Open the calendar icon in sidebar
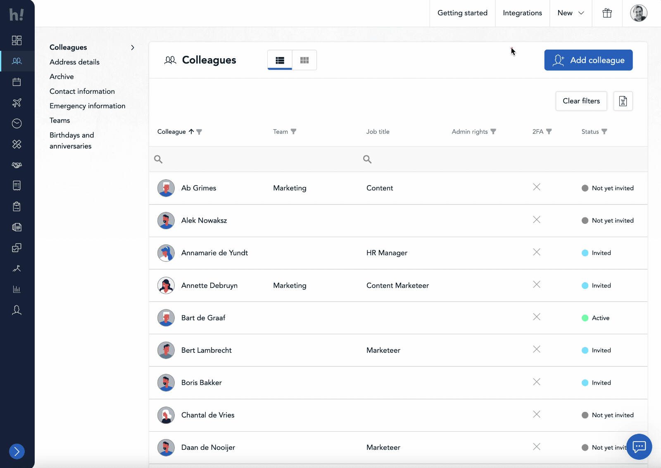Viewport: 661px width, 468px height. click(x=17, y=82)
